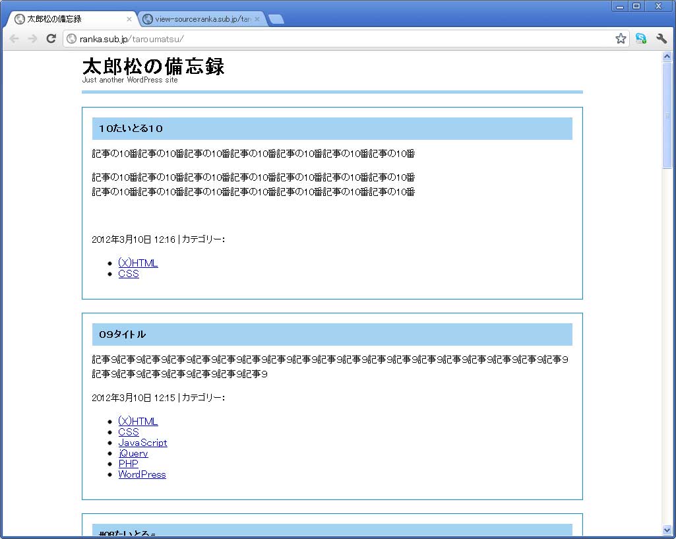The image size is (676, 539).
Task: Close the view-source tab
Action: [x=257, y=19]
